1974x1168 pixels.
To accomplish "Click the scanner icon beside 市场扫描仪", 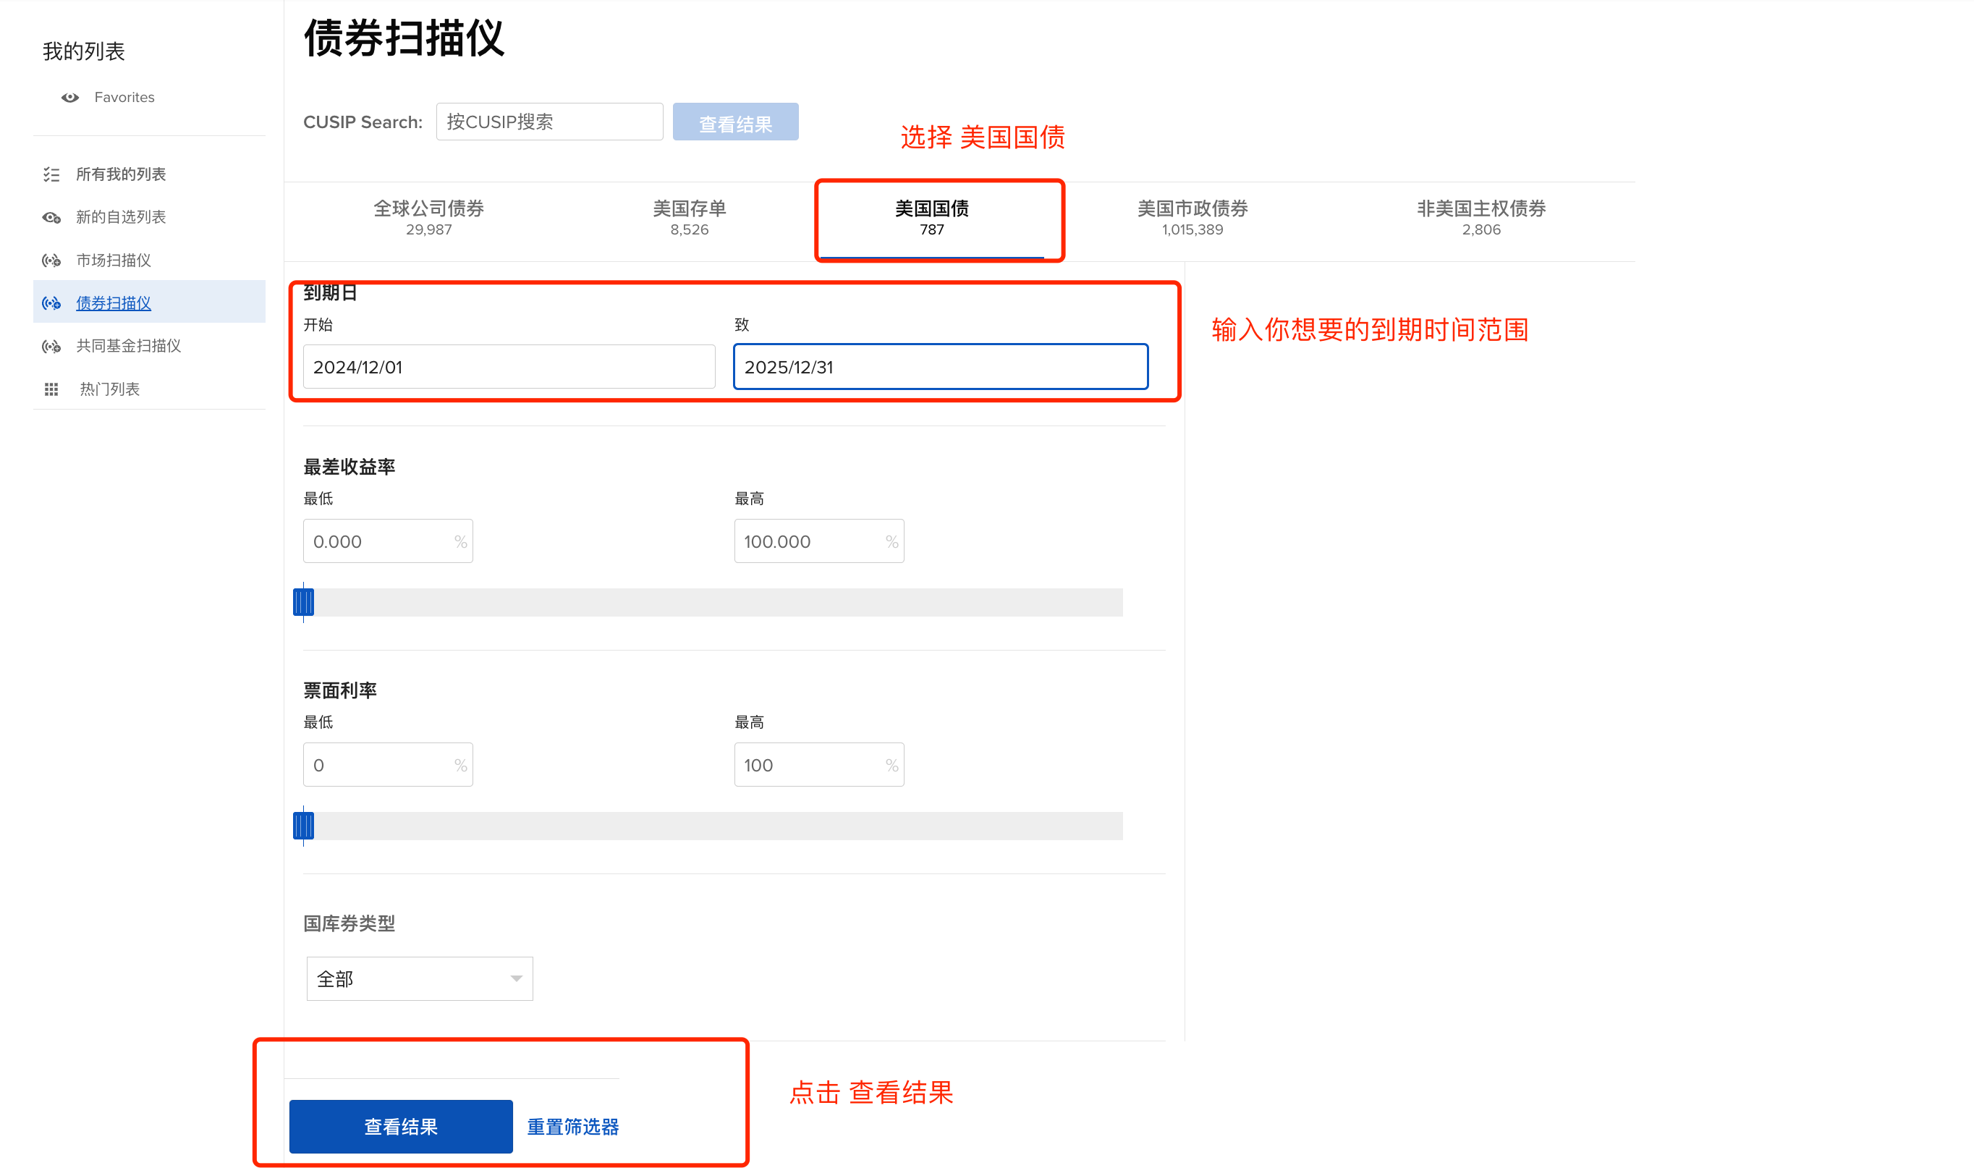I will [x=51, y=261].
